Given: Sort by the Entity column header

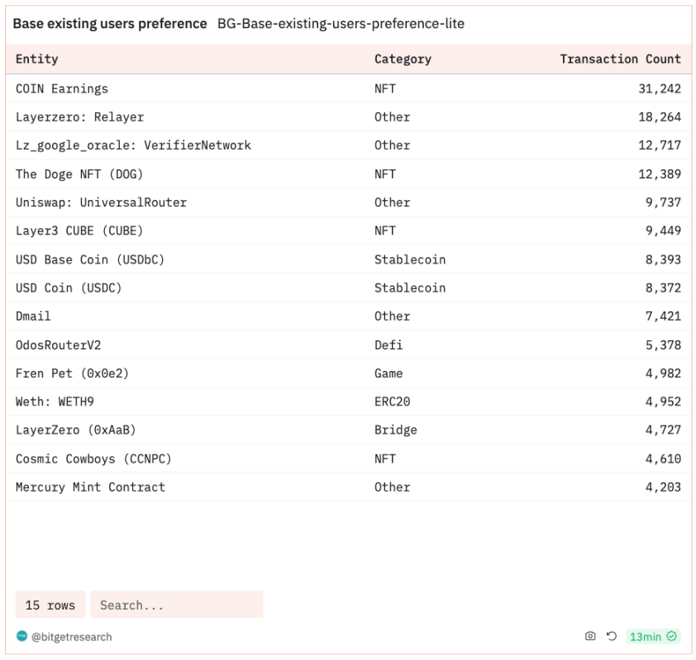Looking at the screenshot, I should [x=37, y=59].
